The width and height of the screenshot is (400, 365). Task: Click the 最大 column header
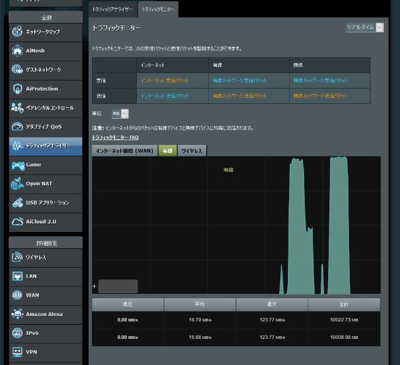272,305
